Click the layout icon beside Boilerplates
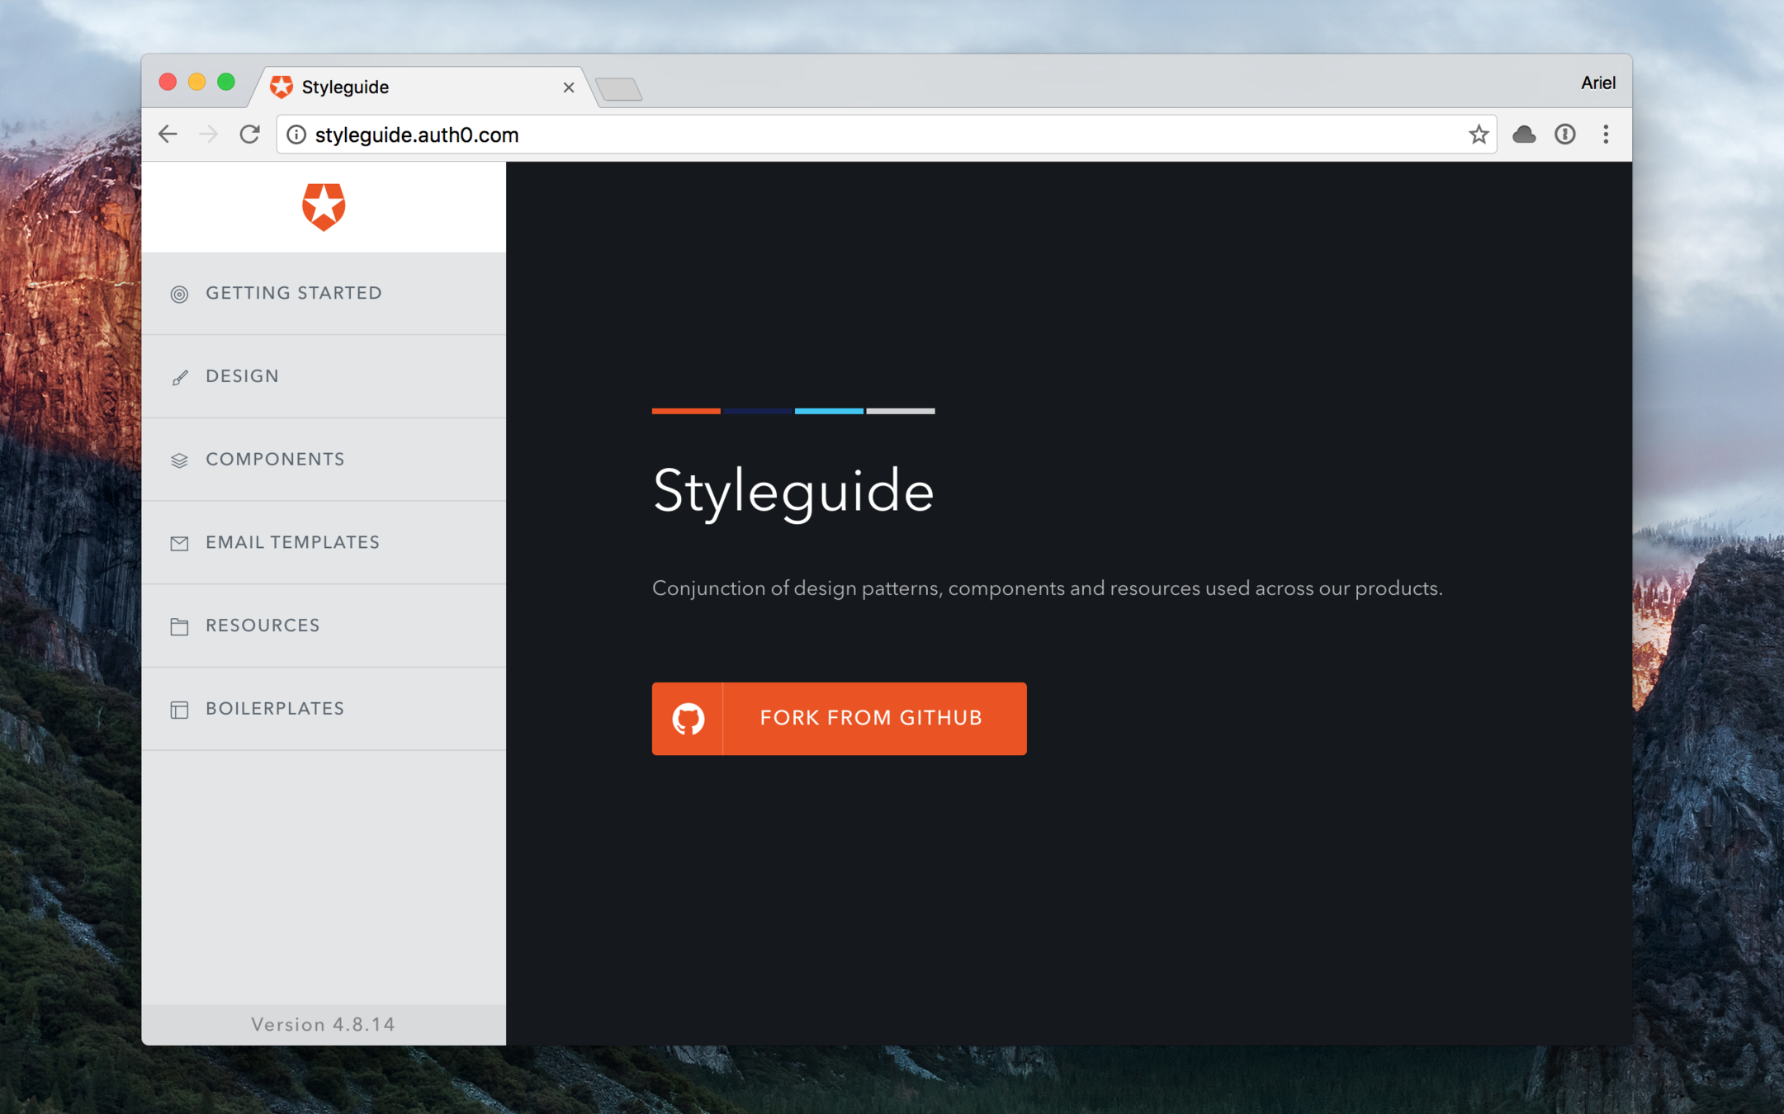Viewport: 1784px width, 1114px height. (179, 710)
